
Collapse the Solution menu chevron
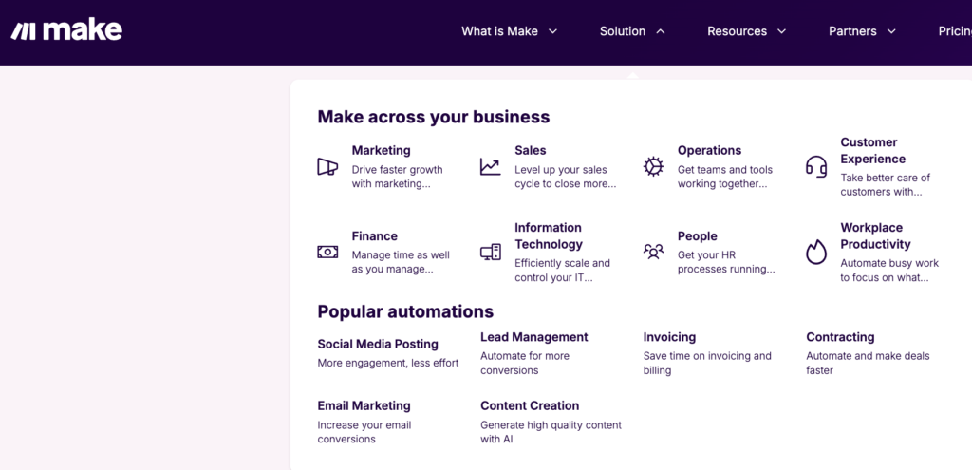(661, 31)
